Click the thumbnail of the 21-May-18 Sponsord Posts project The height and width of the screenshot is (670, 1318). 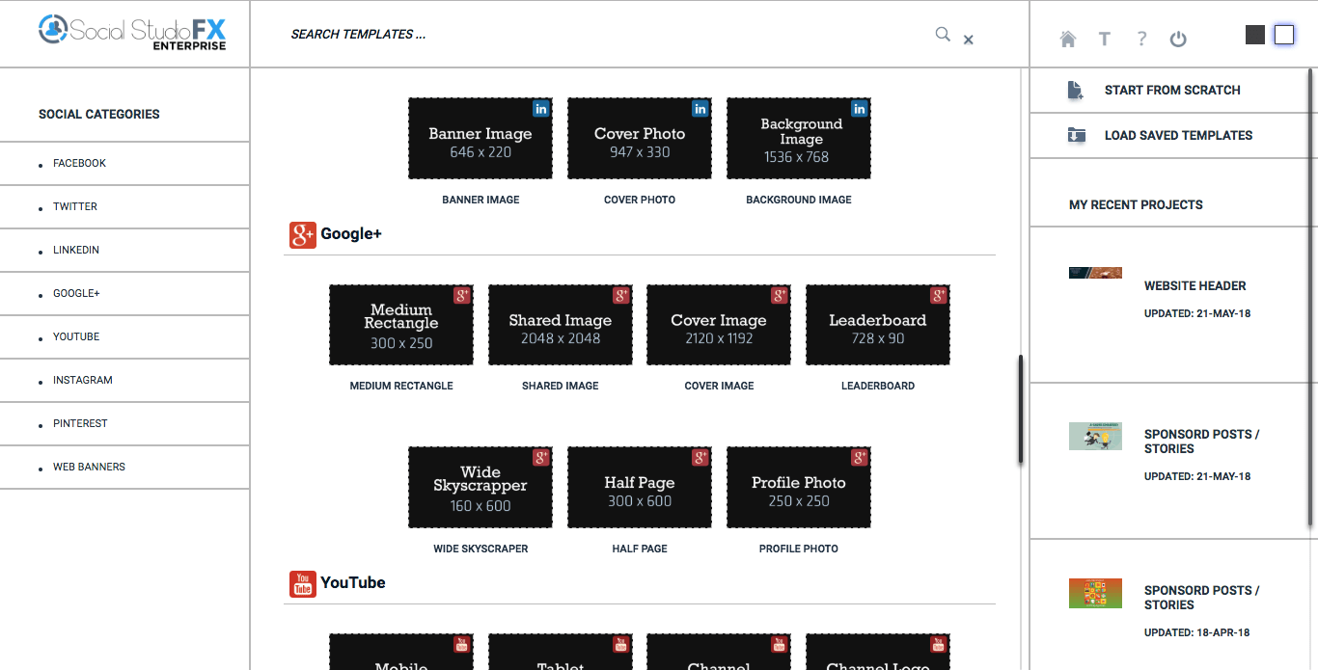(x=1095, y=436)
